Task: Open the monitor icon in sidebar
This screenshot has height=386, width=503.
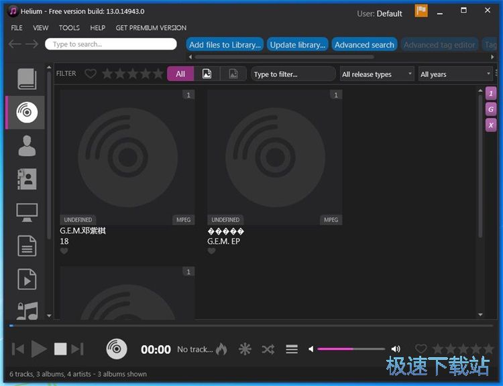Action: [x=27, y=212]
